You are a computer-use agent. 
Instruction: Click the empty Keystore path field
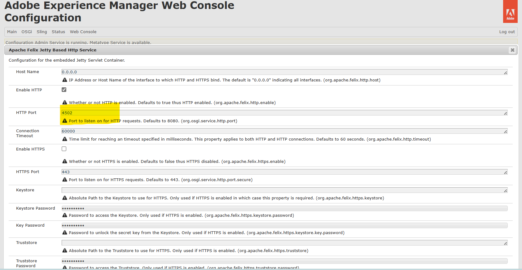click(284, 190)
